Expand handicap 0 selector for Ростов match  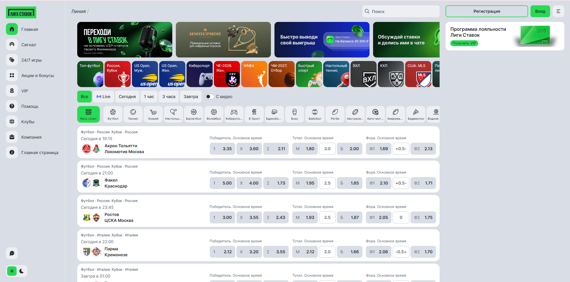point(401,217)
